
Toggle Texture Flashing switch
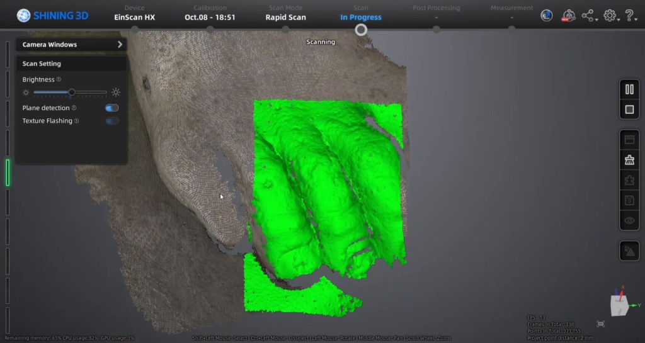[x=112, y=121]
